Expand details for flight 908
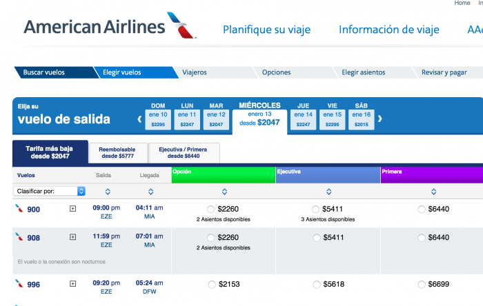The width and height of the screenshot is (483, 306). click(72, 237)
